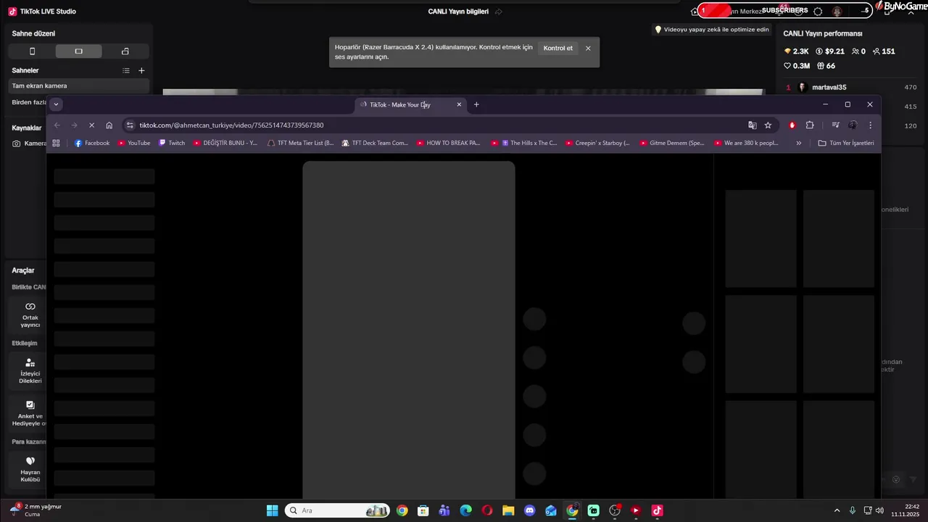Select the Tam ekran kamera scene
Screen dimensions: 928x522
point(79,86)
